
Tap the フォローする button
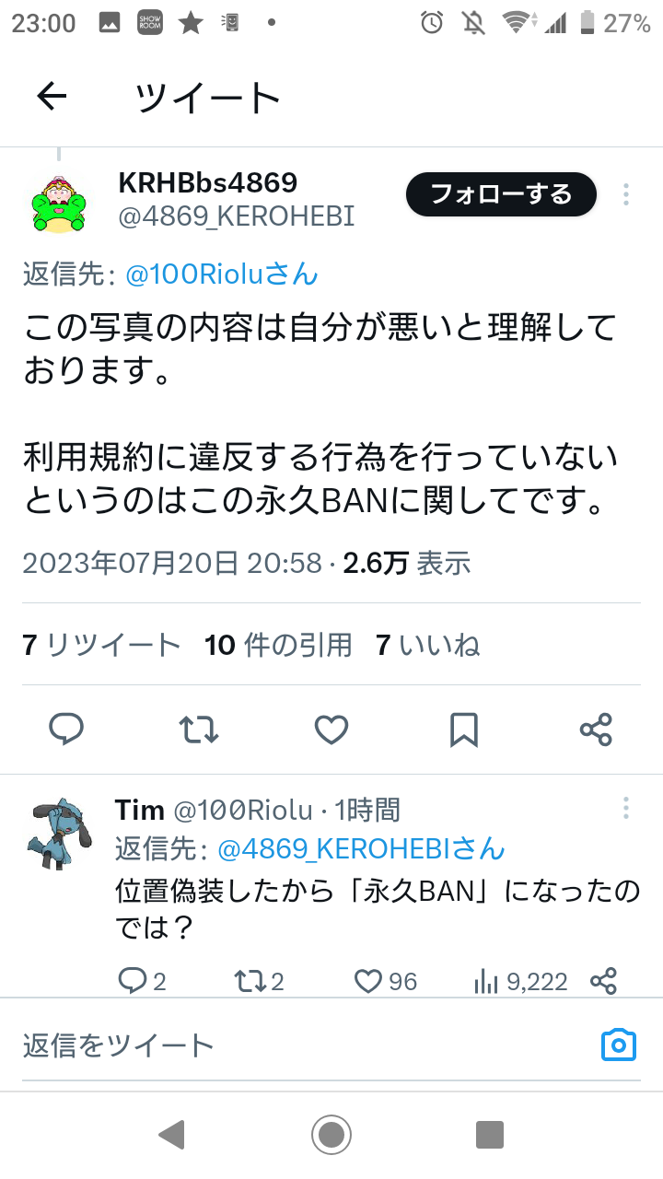[501, 194]
